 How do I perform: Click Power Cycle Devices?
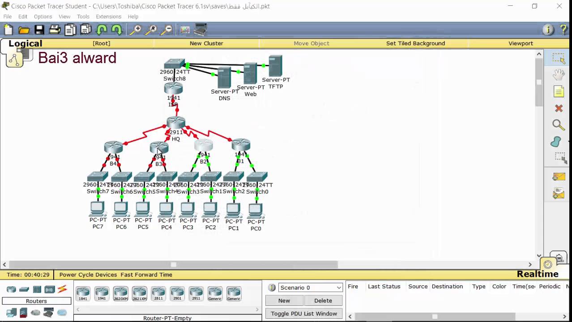point(88,275)
